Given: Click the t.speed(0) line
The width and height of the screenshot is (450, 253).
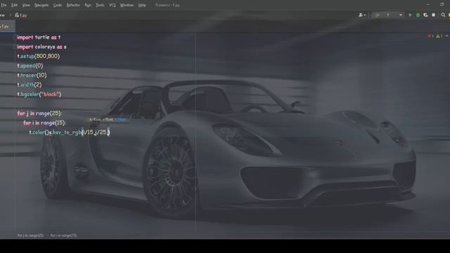Looking at the screenshot, I should (30, 65).
